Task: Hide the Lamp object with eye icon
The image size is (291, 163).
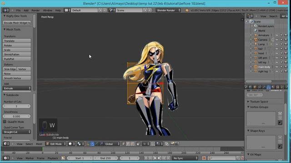Action: (277, 44)
